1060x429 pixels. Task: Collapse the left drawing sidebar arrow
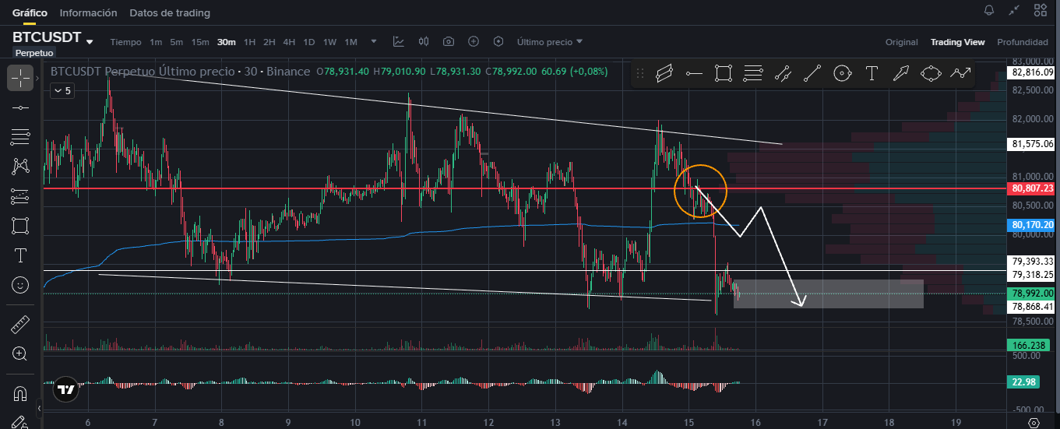point(39,408)
